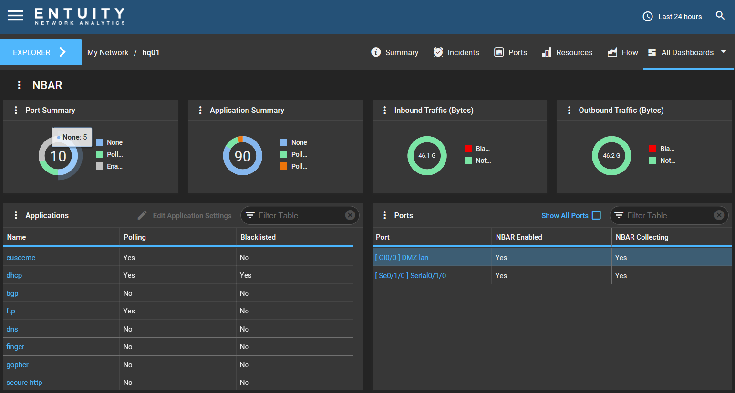Open Ports table options menu

(x=385, y=215)
